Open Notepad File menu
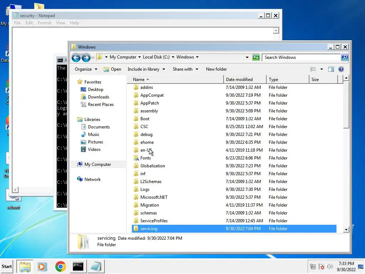365x274 pixels. click(17, 23)
